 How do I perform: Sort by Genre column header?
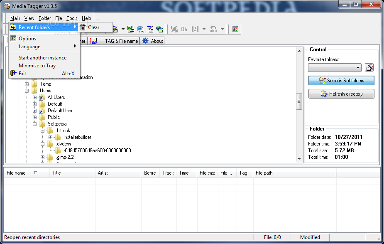[x=150, y=173]
